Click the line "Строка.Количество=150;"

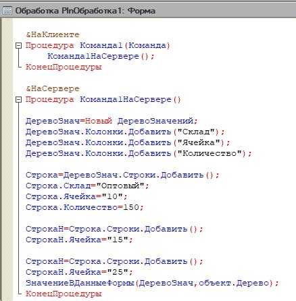tap(84, 207)
